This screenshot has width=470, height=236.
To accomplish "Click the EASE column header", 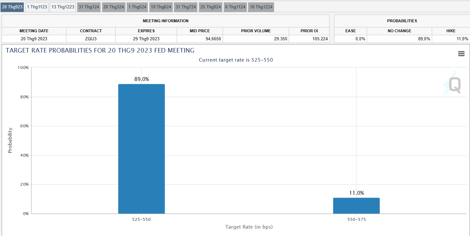I will (351, 31).
